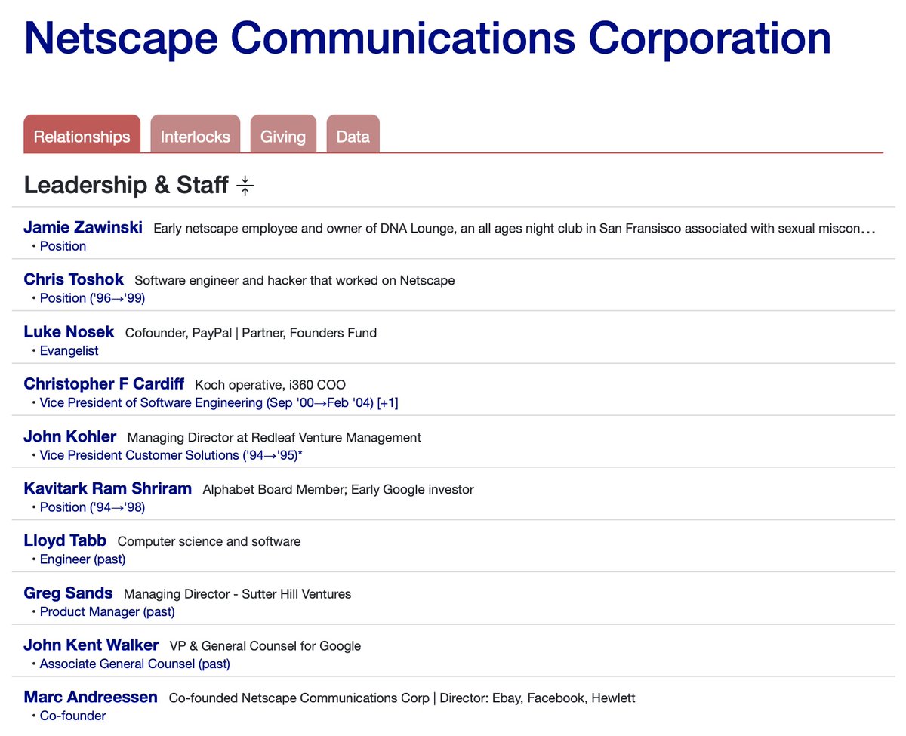Click 'Computer science and software' description
The height and width of the screenshot is (736, 906).
point(209,542)
